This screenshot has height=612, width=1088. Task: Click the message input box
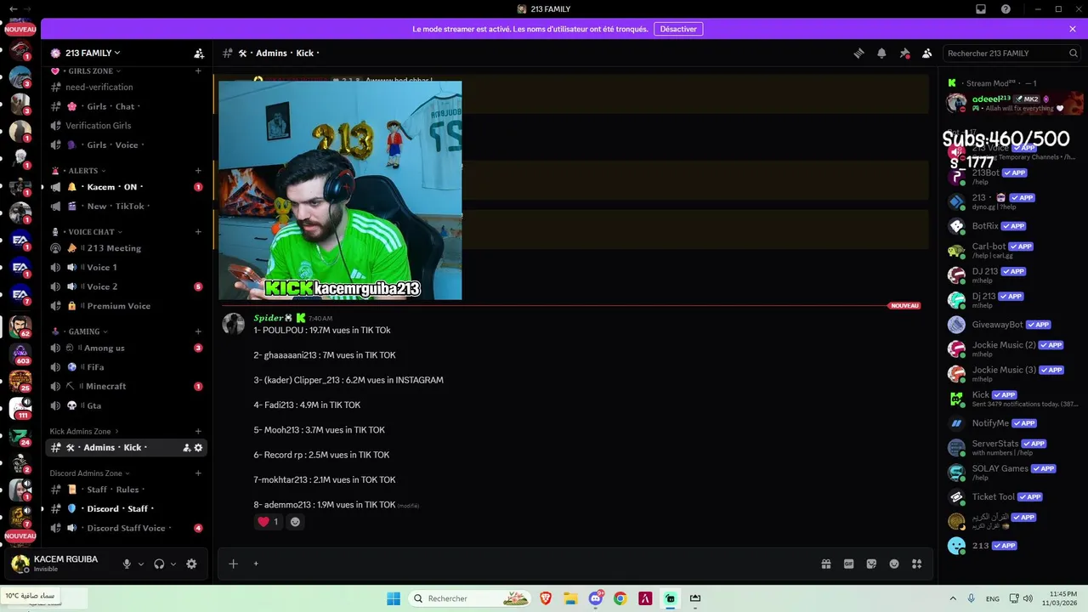535,564
